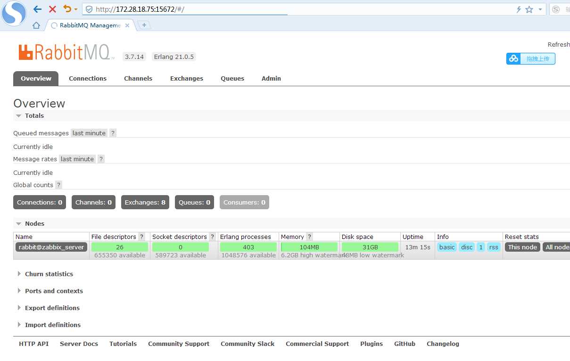Screen dimensions: 570x361
Task: Click help '?' next to Socket descriptors
Action: point(212,237)
